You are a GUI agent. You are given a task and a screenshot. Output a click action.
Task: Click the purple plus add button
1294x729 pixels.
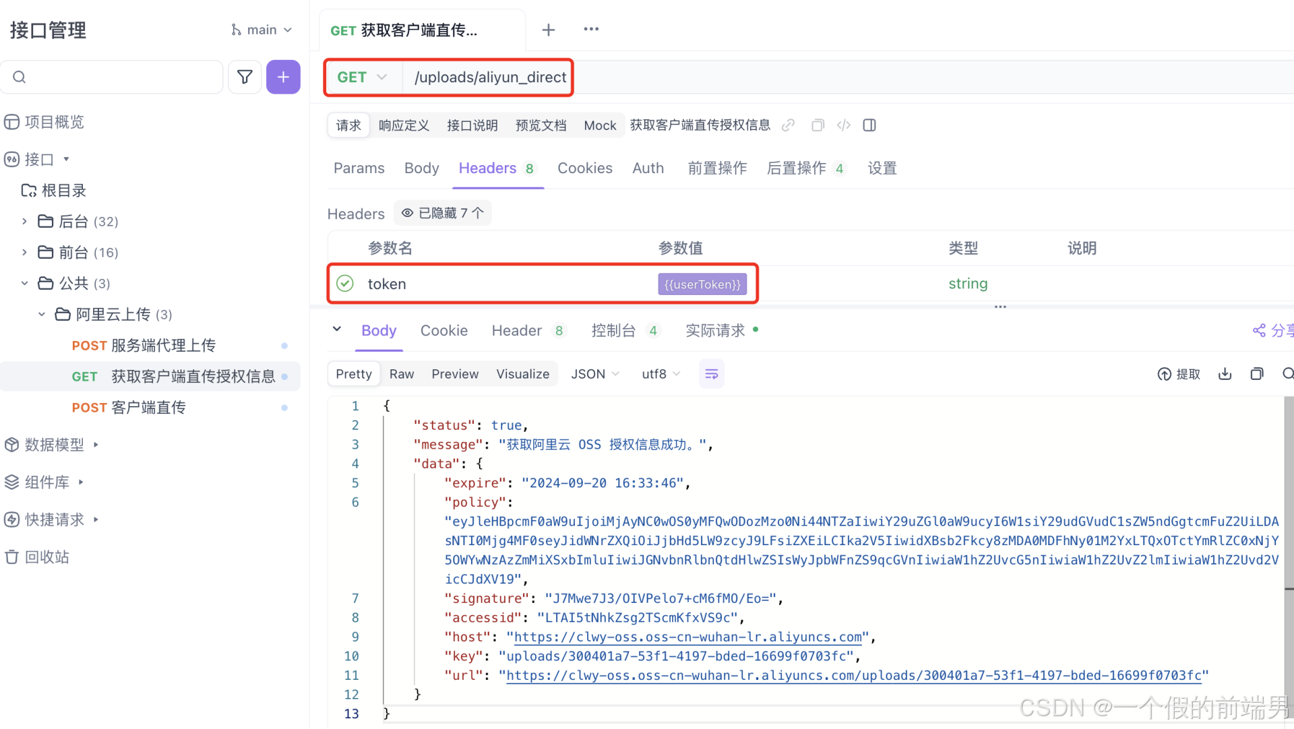(x=283, y=77)
